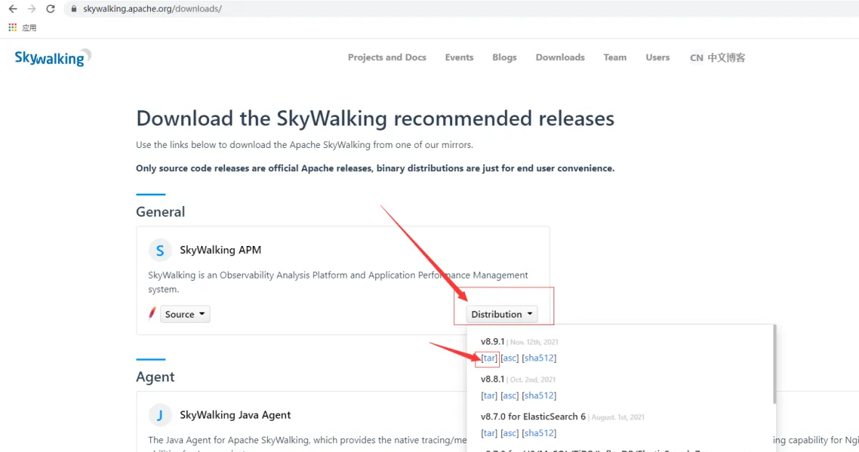
Task: Download v8.7.0 for ElasticSearch 6 tar
Action: click(x=489, y=433)
